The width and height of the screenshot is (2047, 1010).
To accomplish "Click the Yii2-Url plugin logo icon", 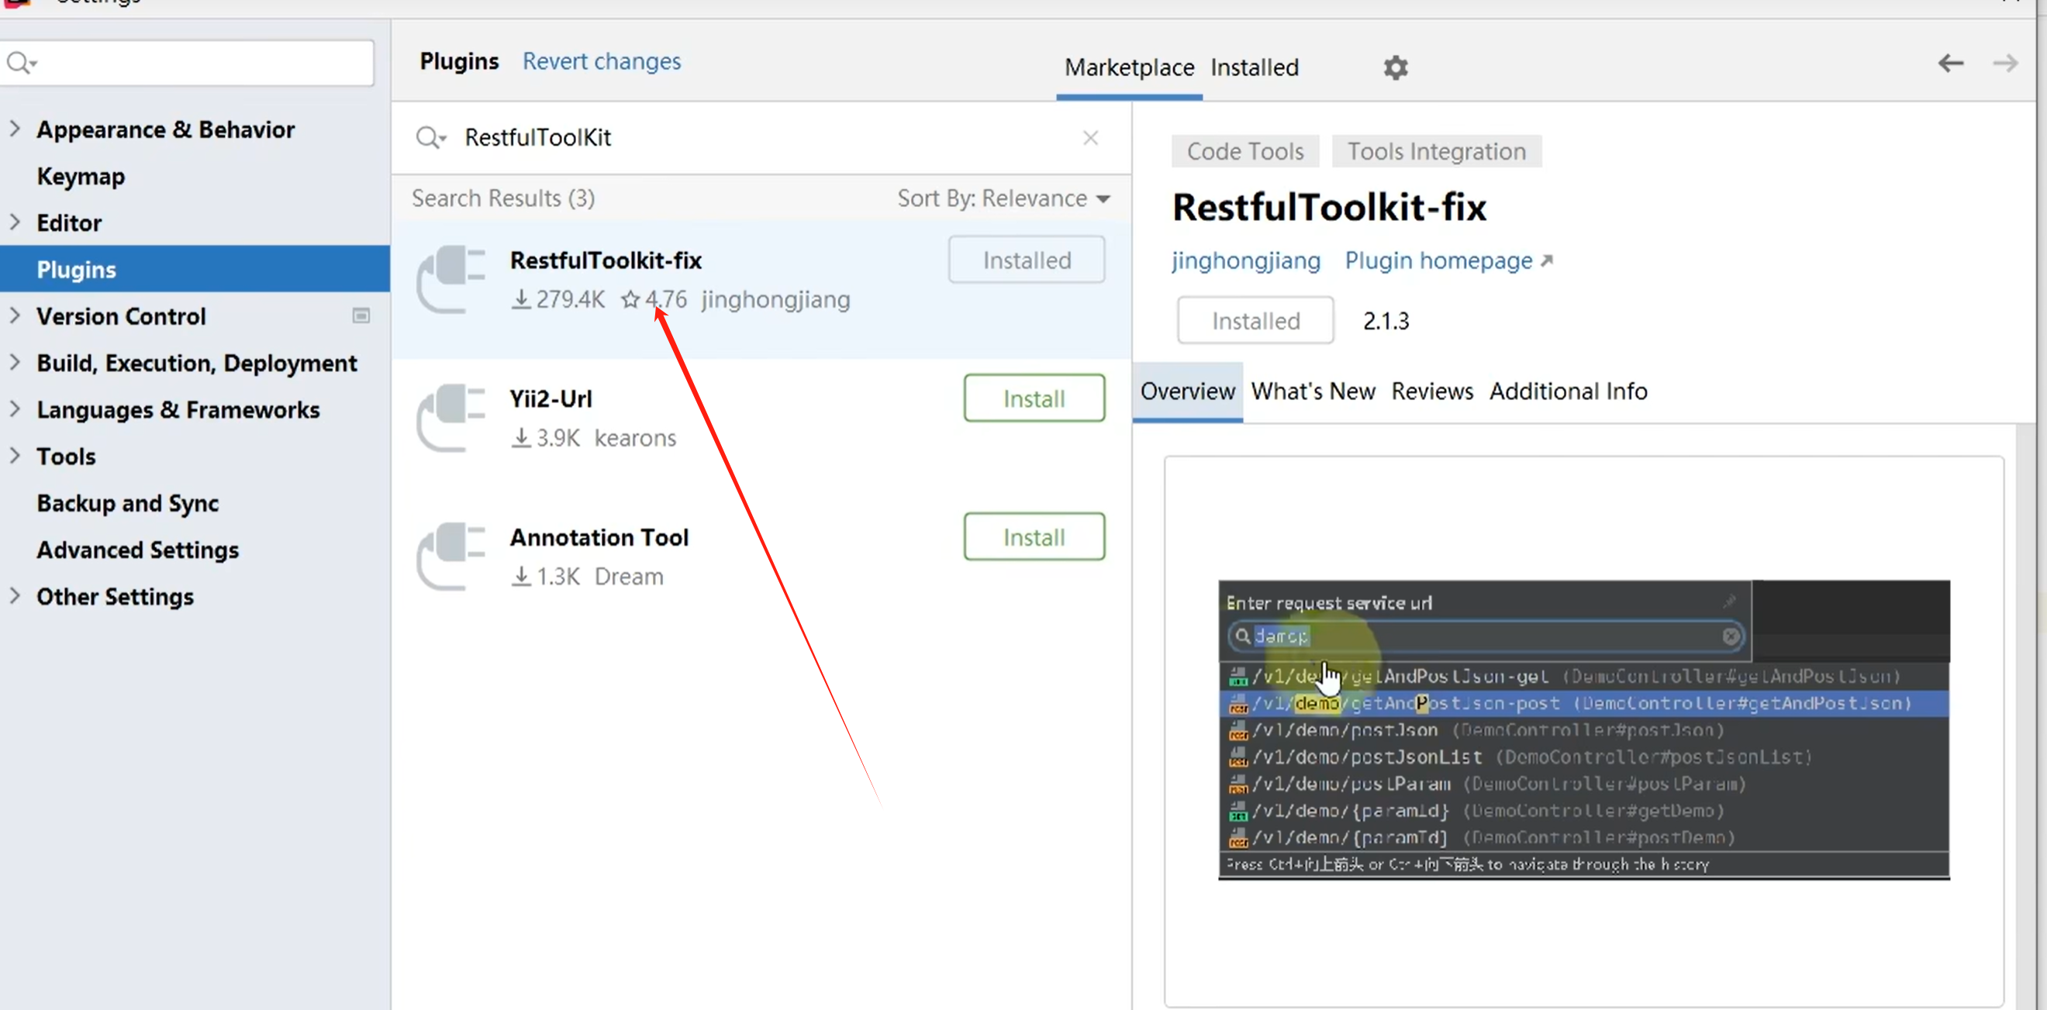I will (450, 418).
